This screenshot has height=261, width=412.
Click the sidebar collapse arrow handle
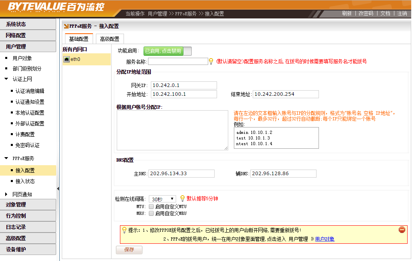click(58, 188)
